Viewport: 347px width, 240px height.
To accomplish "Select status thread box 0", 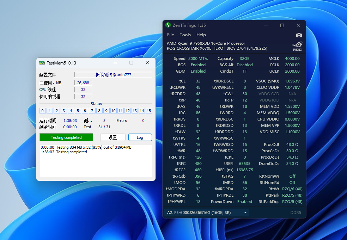I will [x=43, y=111].
